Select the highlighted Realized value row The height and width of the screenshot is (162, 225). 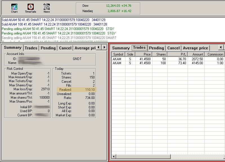click(76, 90)
